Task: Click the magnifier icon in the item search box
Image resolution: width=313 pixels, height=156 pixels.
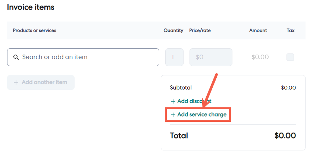Action: (16, 57)
